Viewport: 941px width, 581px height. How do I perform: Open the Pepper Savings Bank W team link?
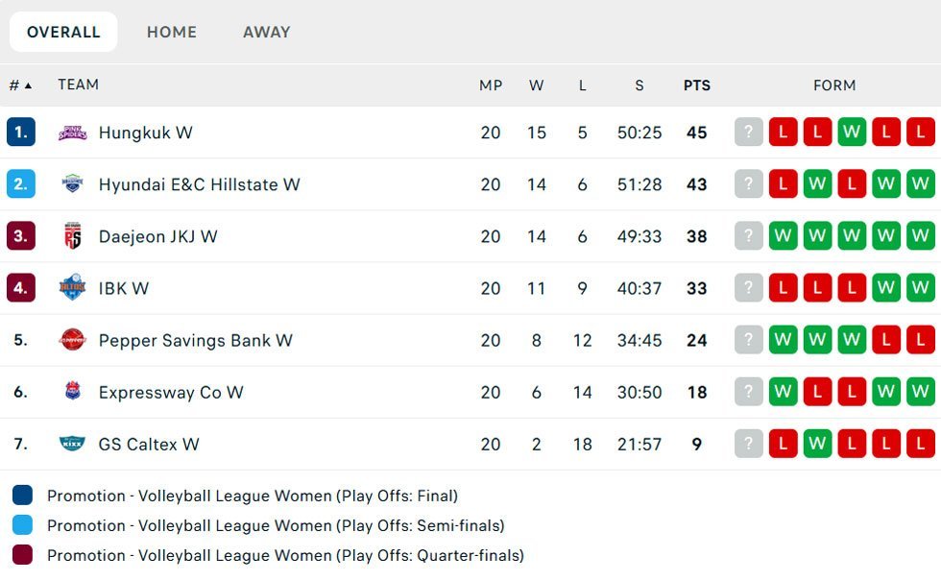[196, 340]
